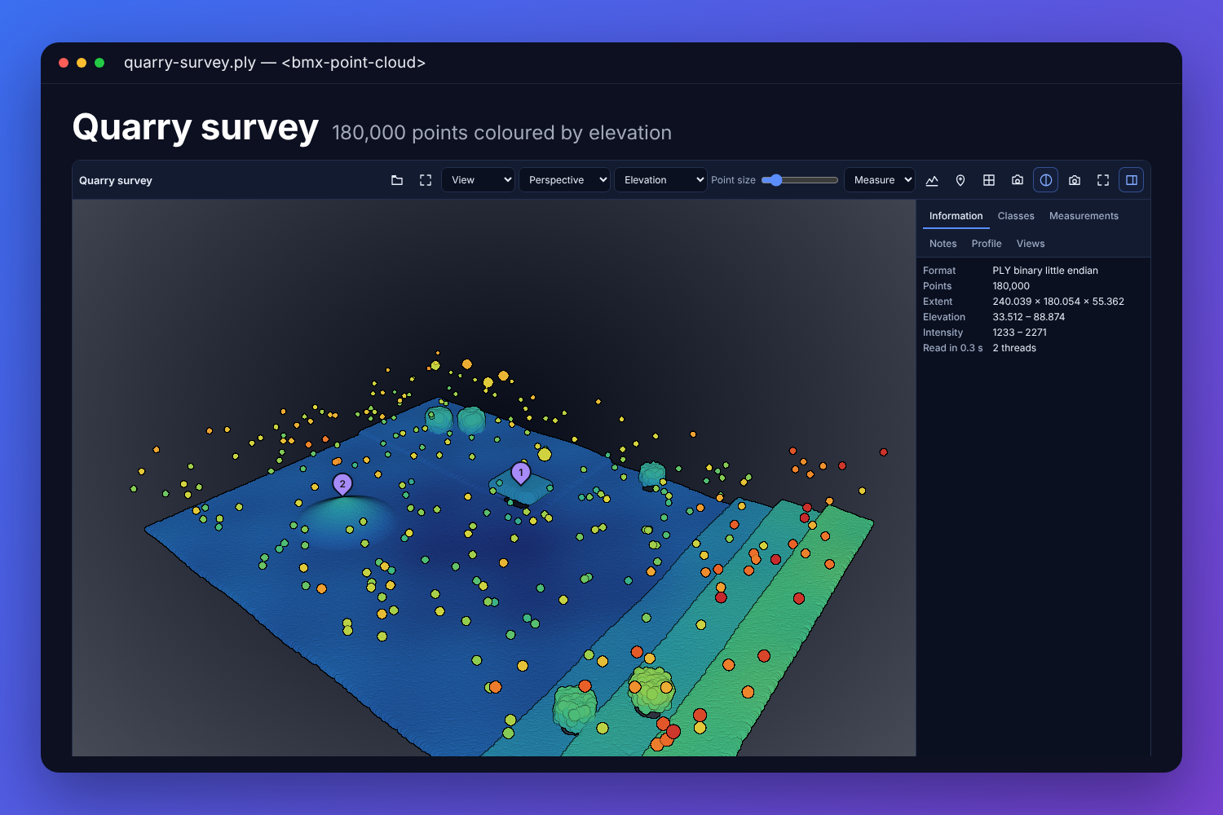
Task: Click the four-pane grid icon
Action: point(989,180)
